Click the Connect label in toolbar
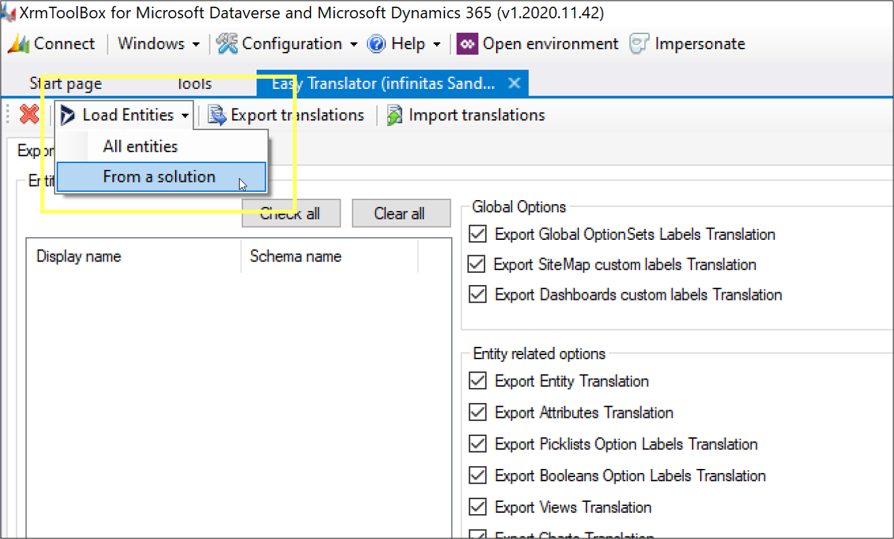 [65, 44]
